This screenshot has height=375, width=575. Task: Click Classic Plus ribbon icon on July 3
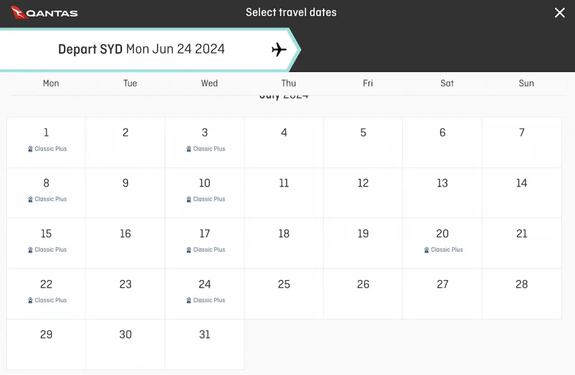pos(189,149)
